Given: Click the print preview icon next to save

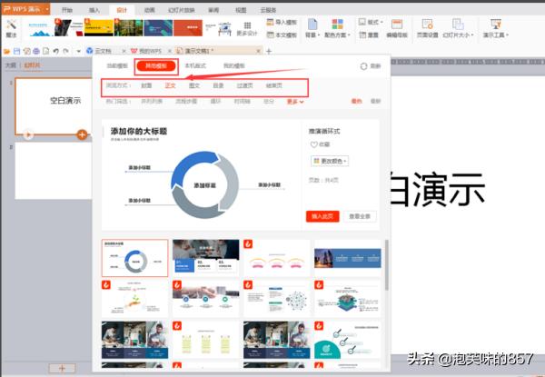Looking at the screenshot, I should pos(26,51).
